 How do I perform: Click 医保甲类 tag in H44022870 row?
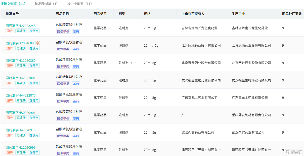tap(63, 101)
